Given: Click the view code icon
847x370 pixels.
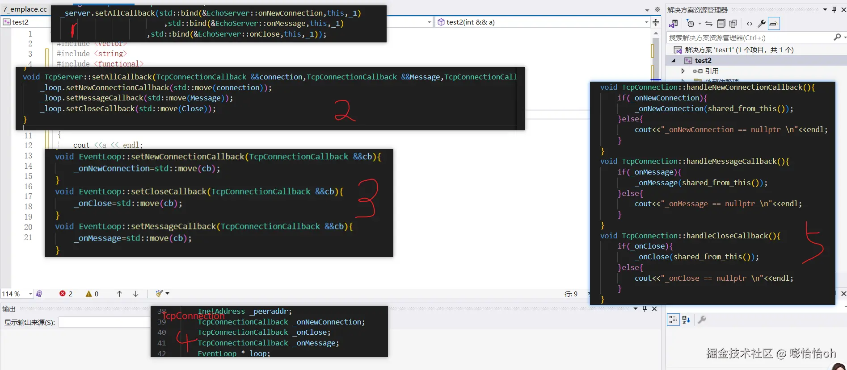Looking at the screenshot, I should tap(750, 24).
